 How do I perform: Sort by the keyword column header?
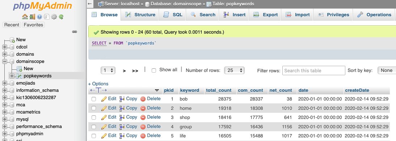189,90
